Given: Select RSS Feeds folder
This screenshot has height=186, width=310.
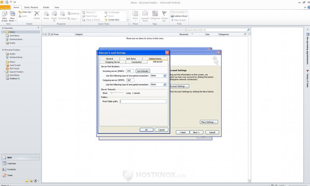Looking at the screenshot, I should pyautogui.click(x=14, y=68).
